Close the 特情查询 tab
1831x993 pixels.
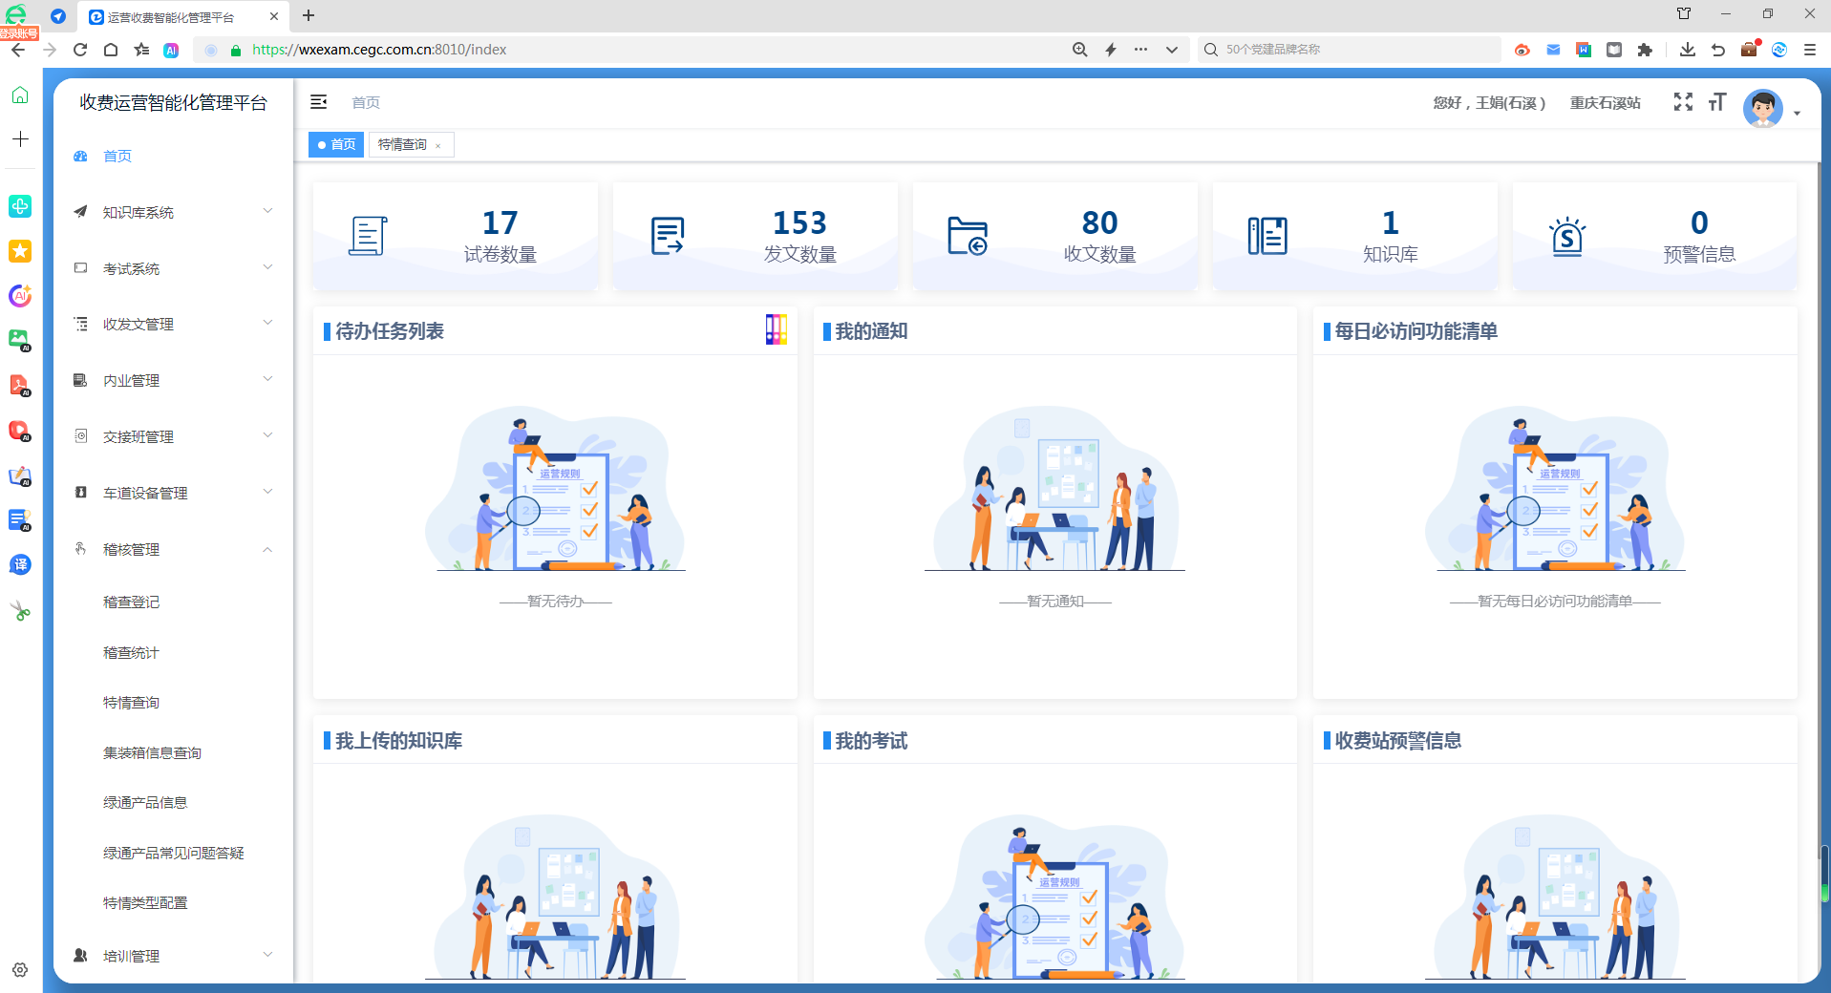438,146
